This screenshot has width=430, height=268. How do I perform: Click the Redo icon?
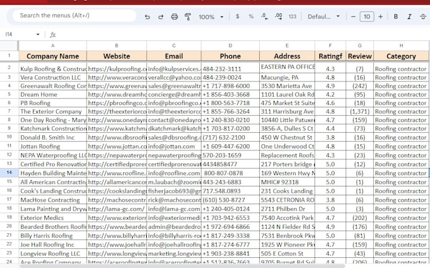[161, 16]
